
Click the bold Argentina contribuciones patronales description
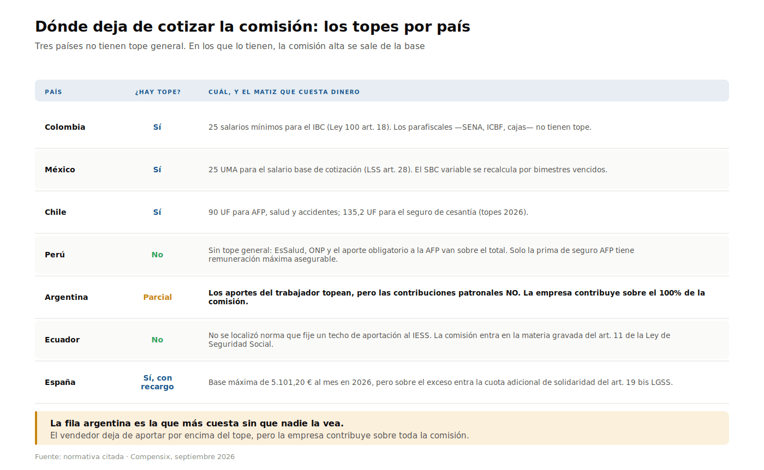457,297
